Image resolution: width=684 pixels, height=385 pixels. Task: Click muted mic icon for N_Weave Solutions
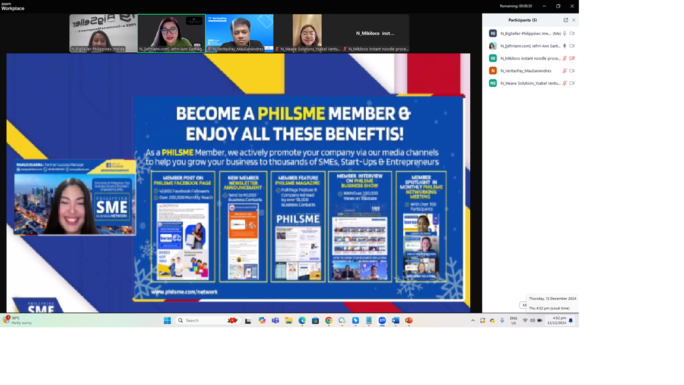[x=565, y=83]
